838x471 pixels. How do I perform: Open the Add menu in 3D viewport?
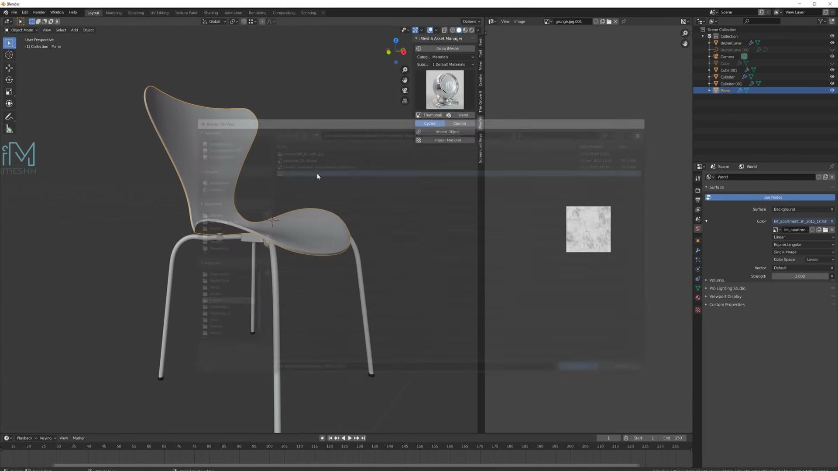point(74,30)
